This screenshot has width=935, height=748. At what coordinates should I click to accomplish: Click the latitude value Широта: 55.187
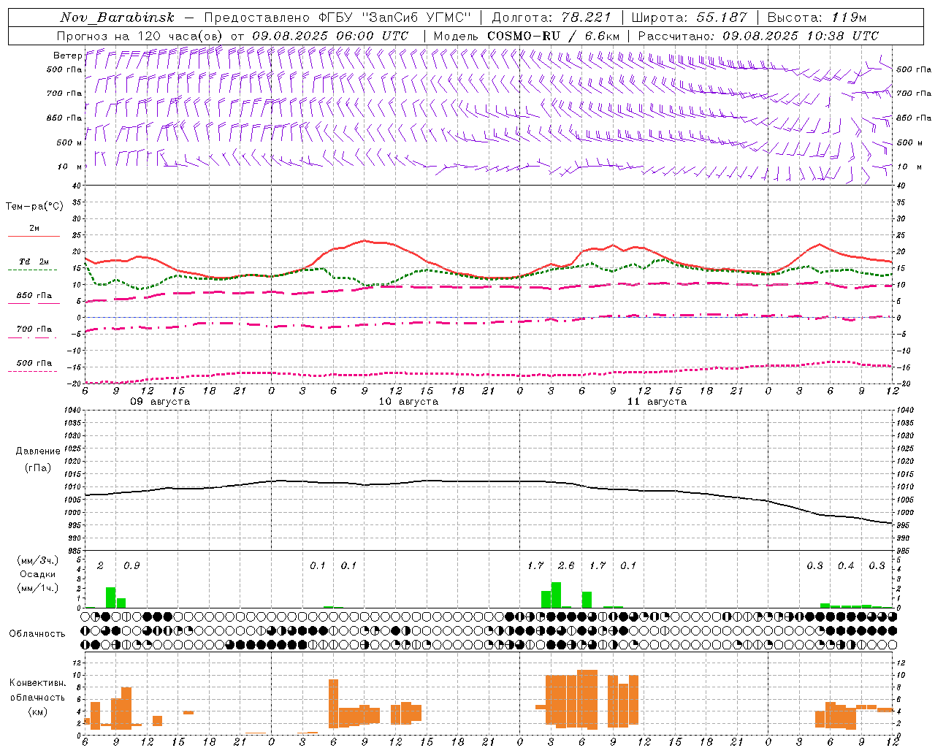pyautogui.click(x=690, y=18)
